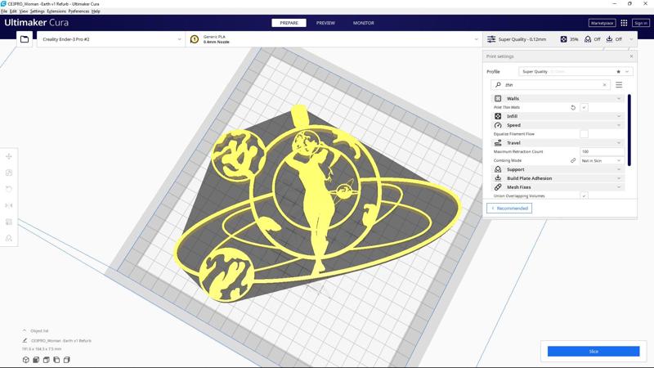
Task: Click the settings search input field
Action: (550, 85)
